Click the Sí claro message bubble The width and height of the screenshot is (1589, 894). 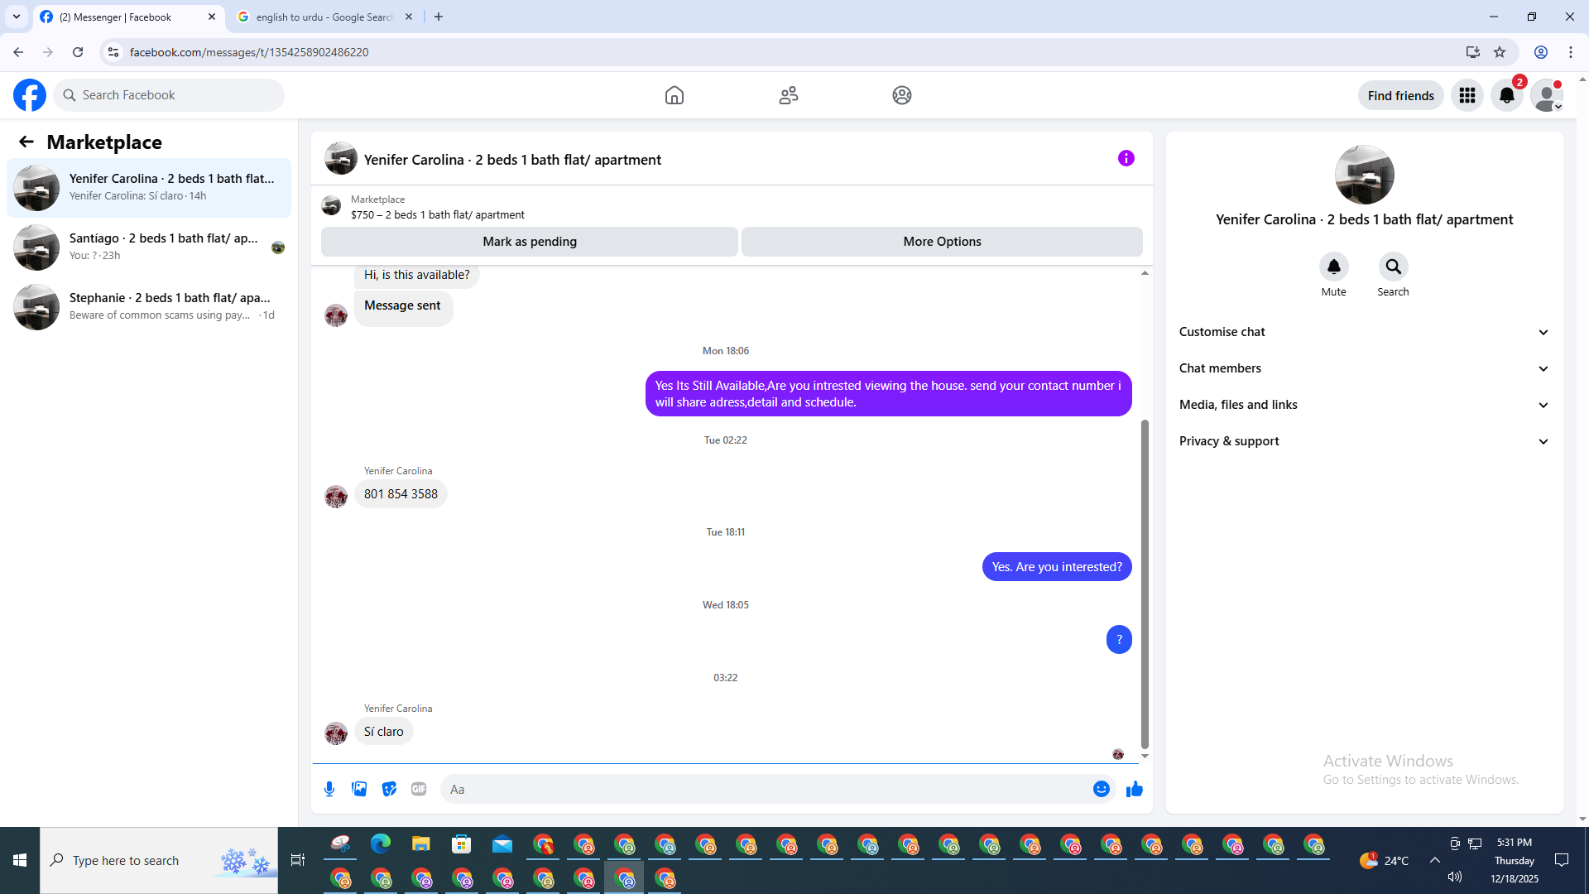(x=384, y=732)
